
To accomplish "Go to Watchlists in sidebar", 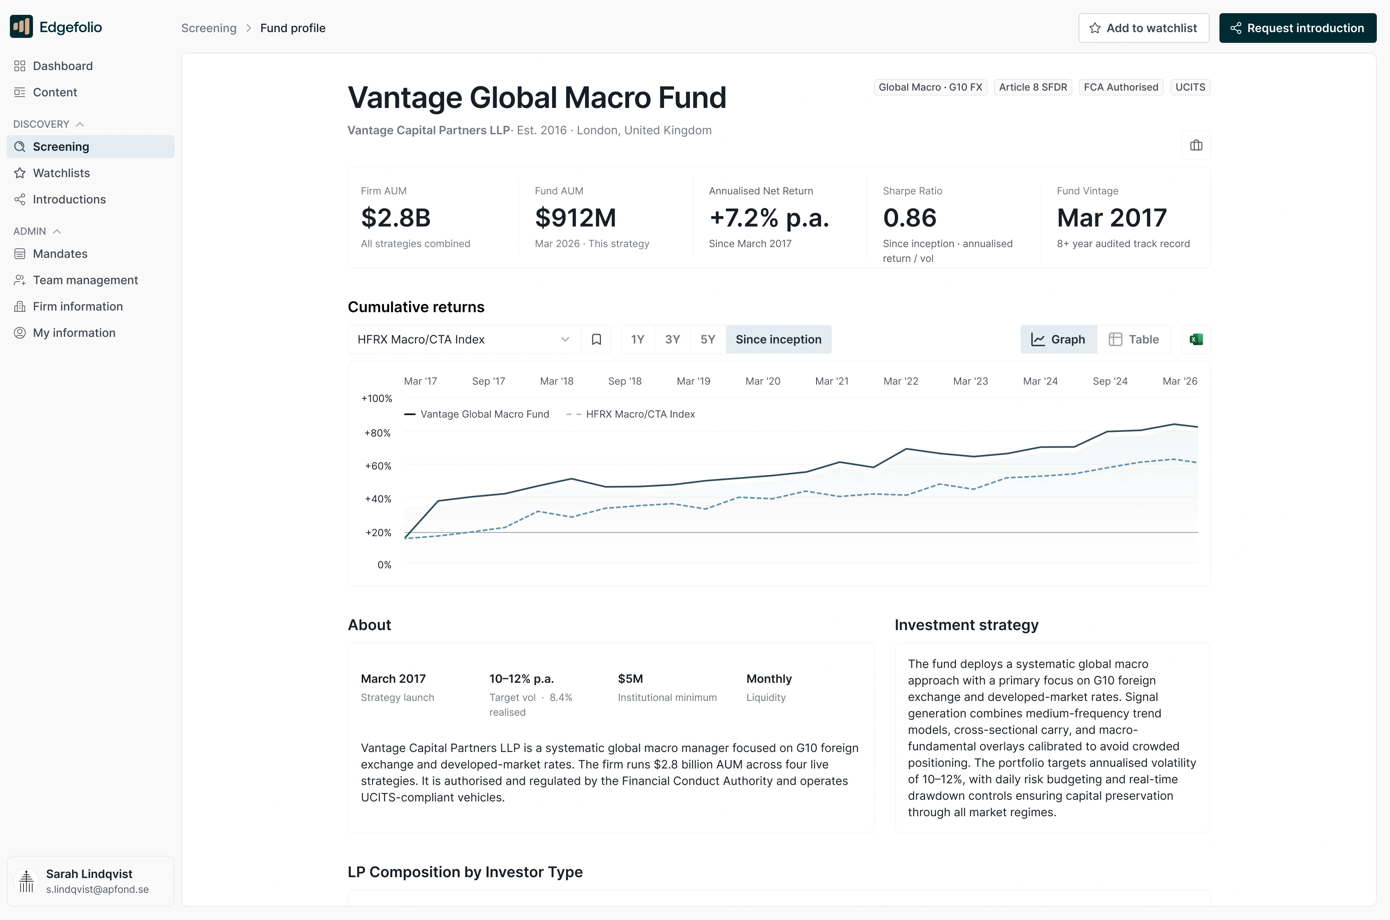I will tap(90, 173).
